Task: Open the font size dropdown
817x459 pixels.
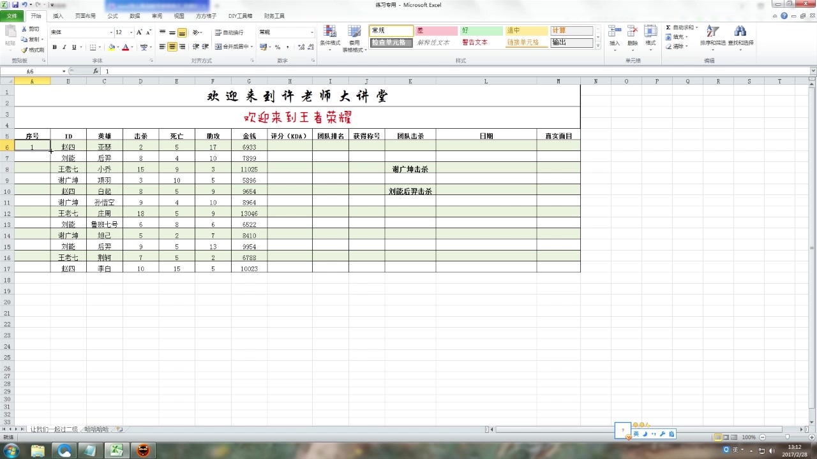Action: (130, 32)
